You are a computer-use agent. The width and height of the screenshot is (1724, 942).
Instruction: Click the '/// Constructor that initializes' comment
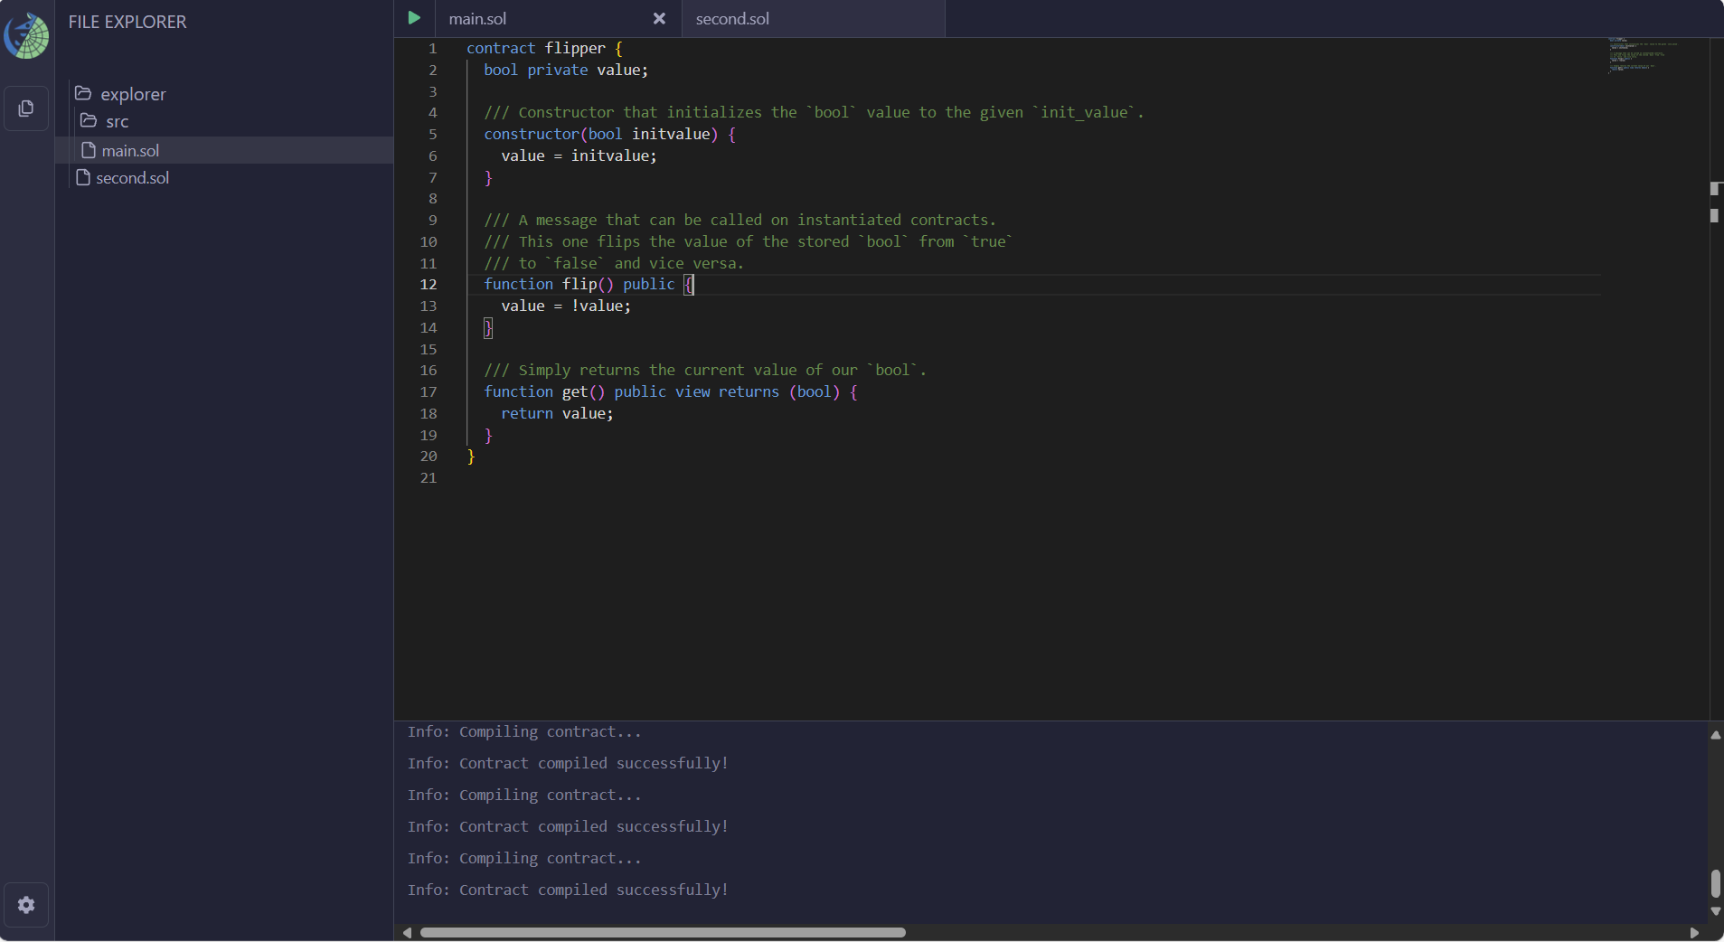click(815, 112)
